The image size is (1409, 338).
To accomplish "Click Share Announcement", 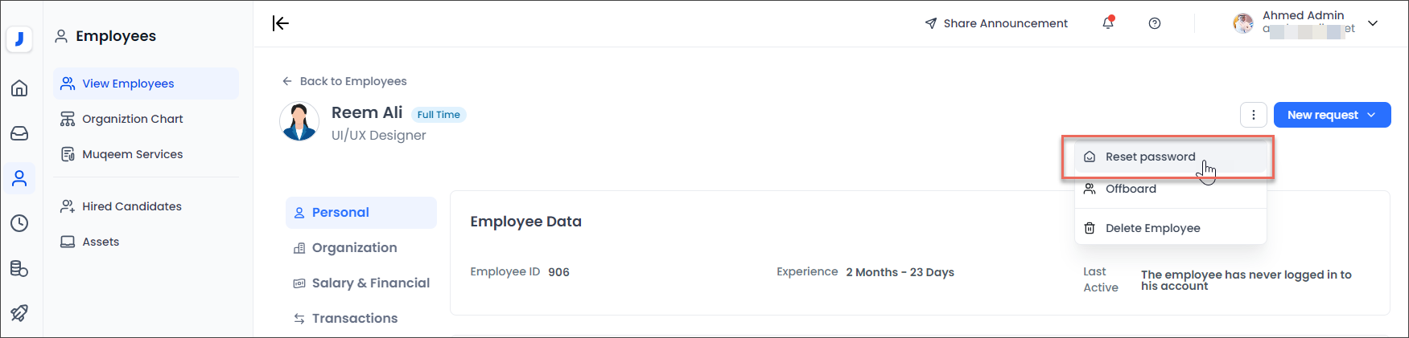I will point(996,23).
